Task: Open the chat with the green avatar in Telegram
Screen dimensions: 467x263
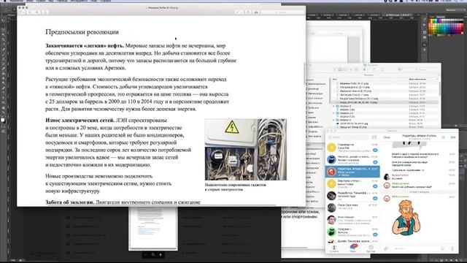Action: pos(352,232)
